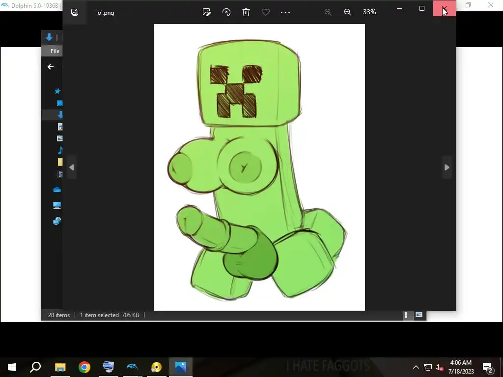Select Pictures in Explorer navigation pane

[59, 138]
